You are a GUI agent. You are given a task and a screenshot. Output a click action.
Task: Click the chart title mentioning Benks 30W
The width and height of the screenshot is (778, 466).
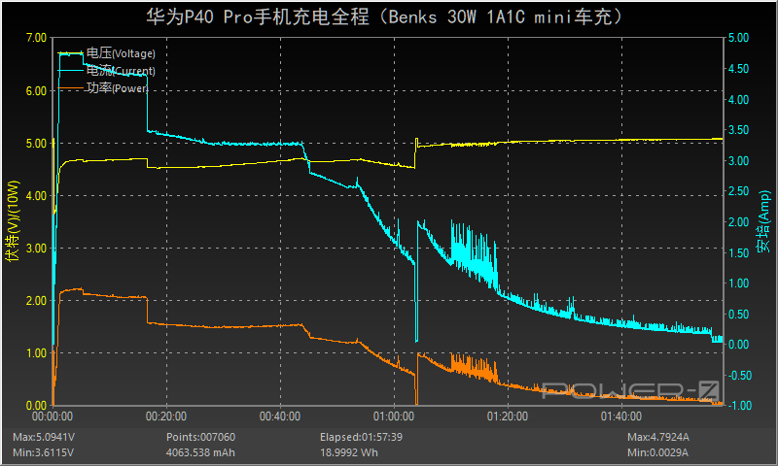(x=384, y=17)
